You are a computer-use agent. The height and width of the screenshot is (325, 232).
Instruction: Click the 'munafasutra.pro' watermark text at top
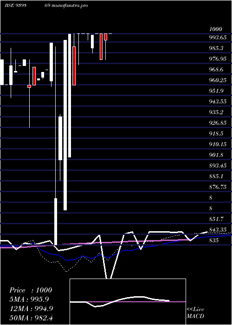pyautogui.click(x=69, y=6)
